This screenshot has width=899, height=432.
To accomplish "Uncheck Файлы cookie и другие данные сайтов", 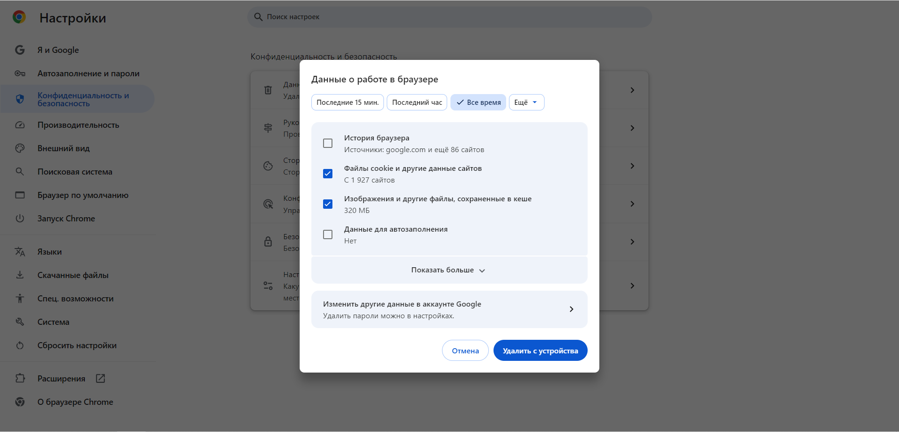I will pos(327,173).
